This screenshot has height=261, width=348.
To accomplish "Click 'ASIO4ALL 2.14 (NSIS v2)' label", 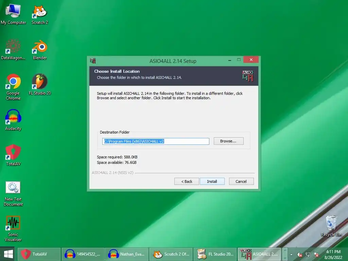I will tap(112, 173).
